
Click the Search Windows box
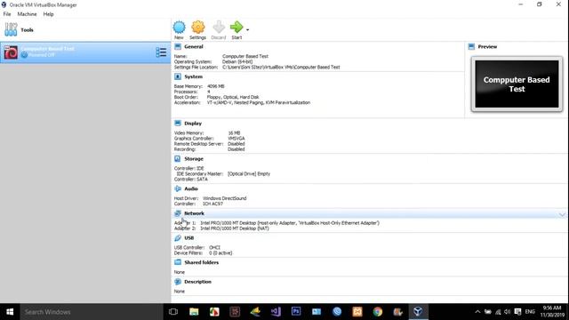pyautogui.click(x=92, y=312)
